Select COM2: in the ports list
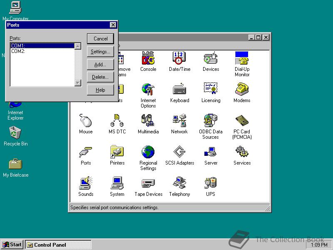The width and height of the screenshot is (333, 250). [x=42, y=51]
